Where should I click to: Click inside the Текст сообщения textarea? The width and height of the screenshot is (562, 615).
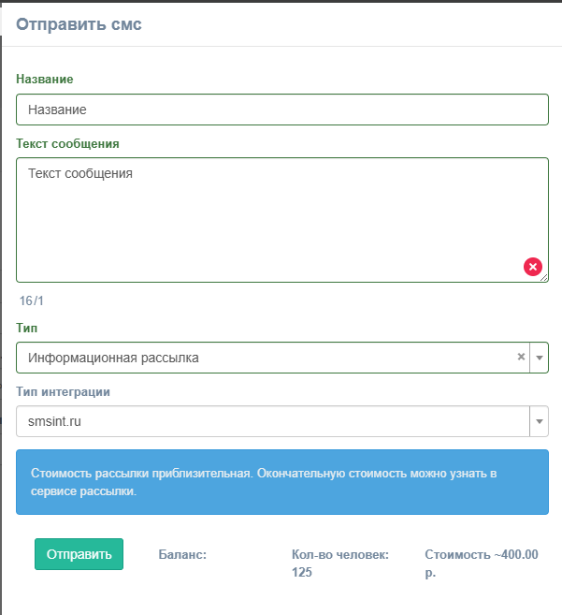[282, 220]
